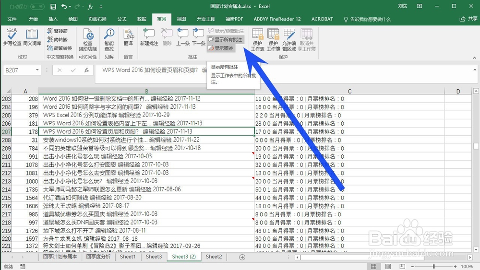The width and height of the screenshot is (480, 270).
Task: Switch to Sheet2 tab
Action: [x=214, y=257]
